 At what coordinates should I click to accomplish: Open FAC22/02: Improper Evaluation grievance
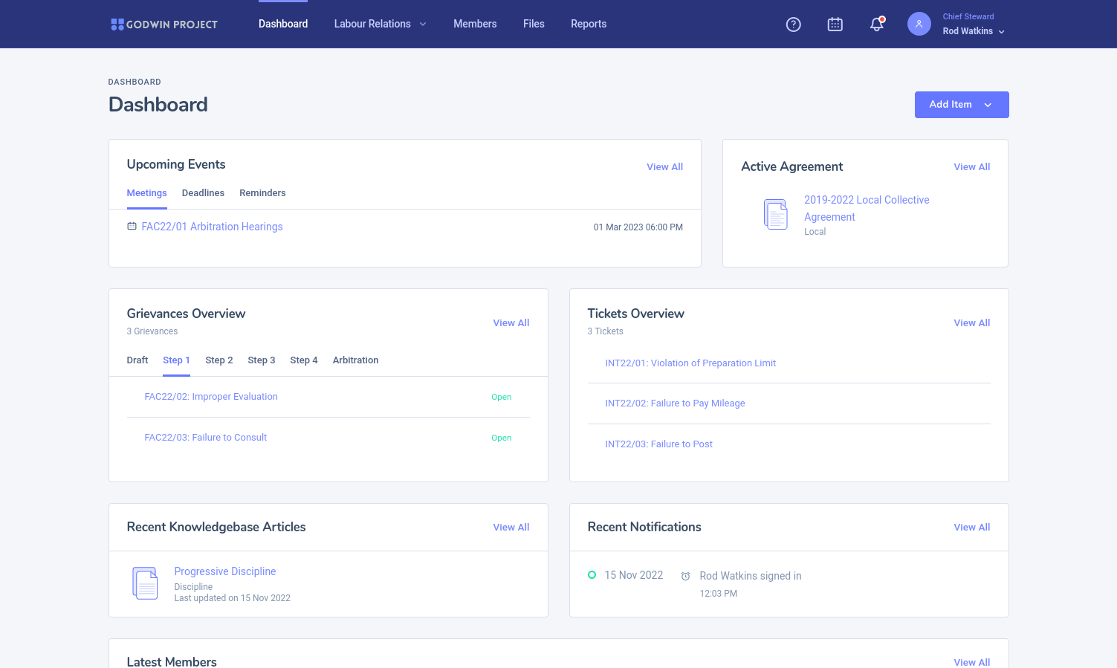click(x=211, y=397)
